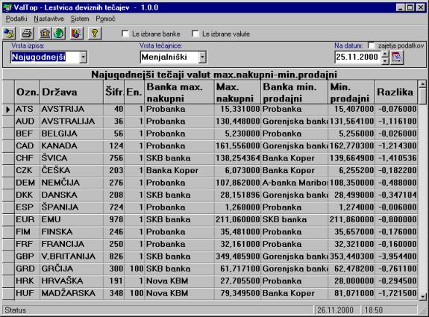Click the -3,954400 difference value
This screenshot has width=429, height=317.
(396, 257)
